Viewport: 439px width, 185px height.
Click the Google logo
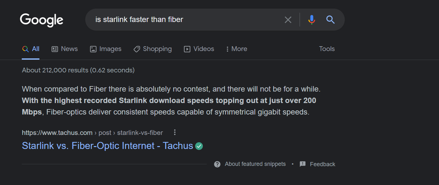[x=42, y=20]
